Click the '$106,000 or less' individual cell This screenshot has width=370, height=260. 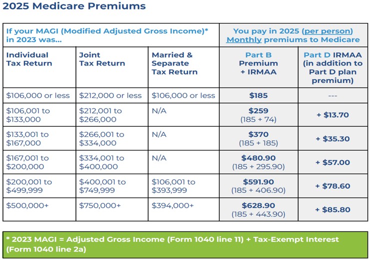39,95
